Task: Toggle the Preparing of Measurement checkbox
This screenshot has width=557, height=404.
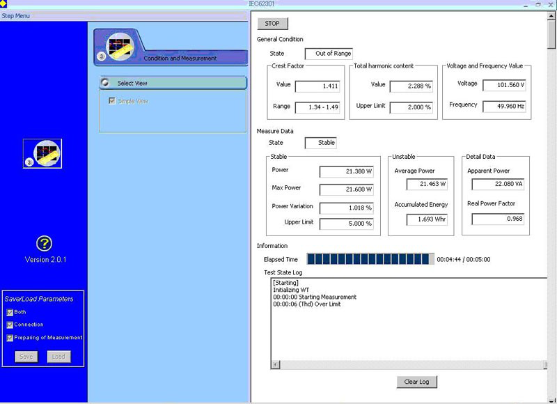Action: point(10,338)
